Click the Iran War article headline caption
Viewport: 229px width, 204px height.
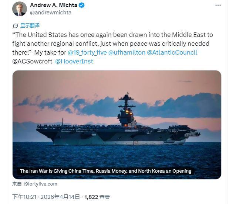105,171
